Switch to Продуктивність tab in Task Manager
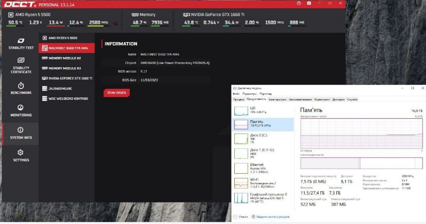 (x=256, y=99)
